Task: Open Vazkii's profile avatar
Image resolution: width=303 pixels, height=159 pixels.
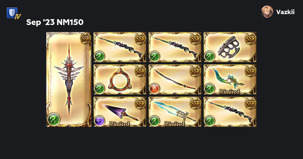Action: coord(267,12)
